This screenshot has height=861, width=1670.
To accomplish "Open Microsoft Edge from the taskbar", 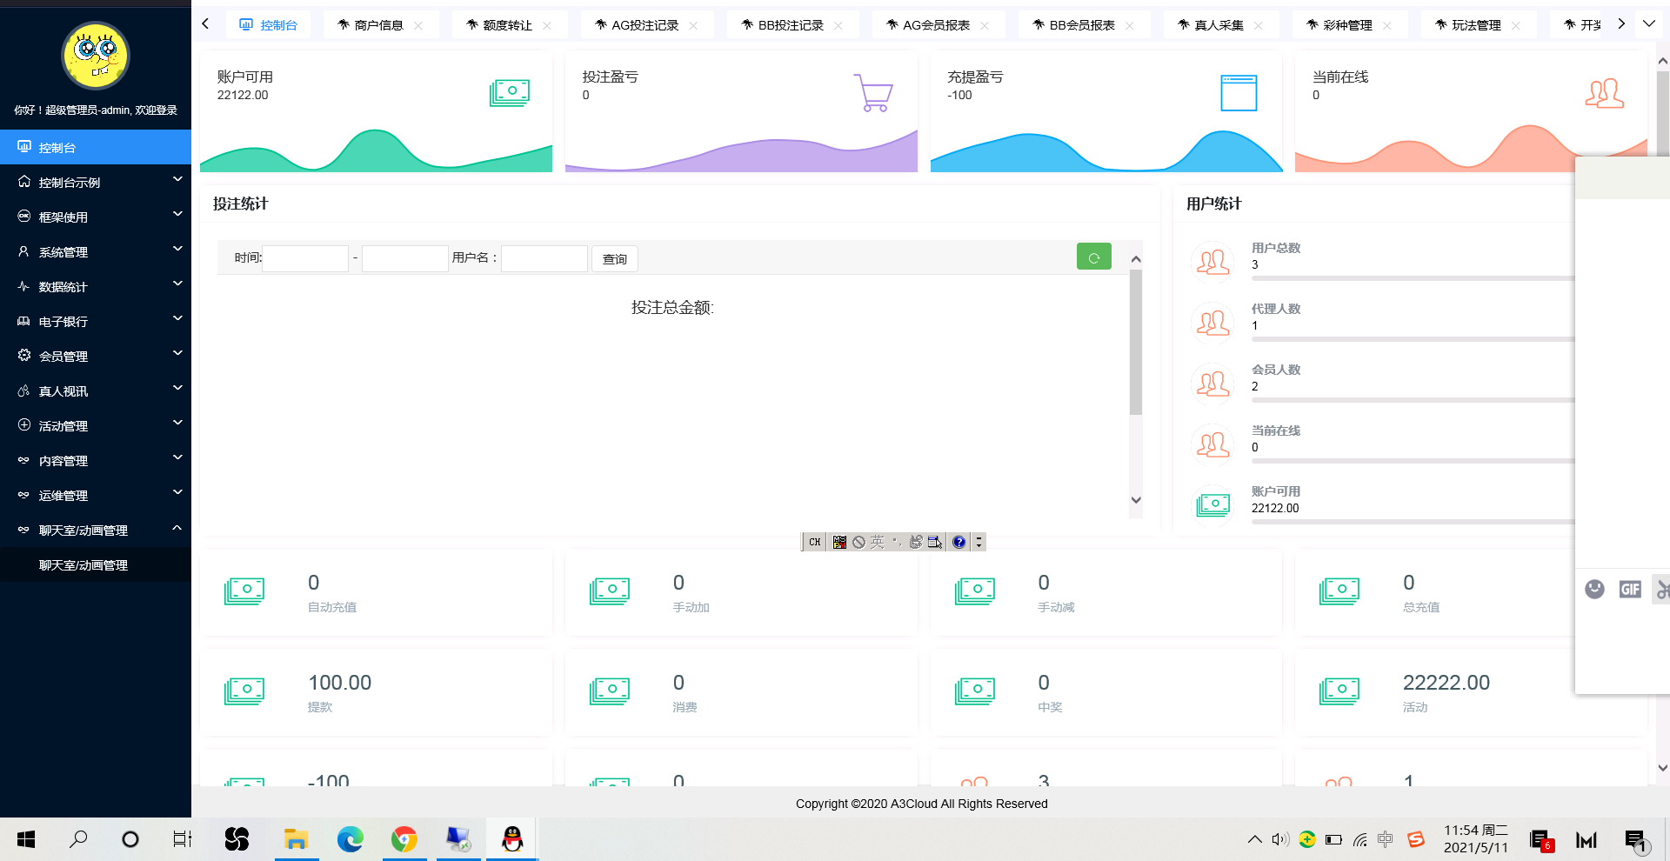I will coord(350,839).
